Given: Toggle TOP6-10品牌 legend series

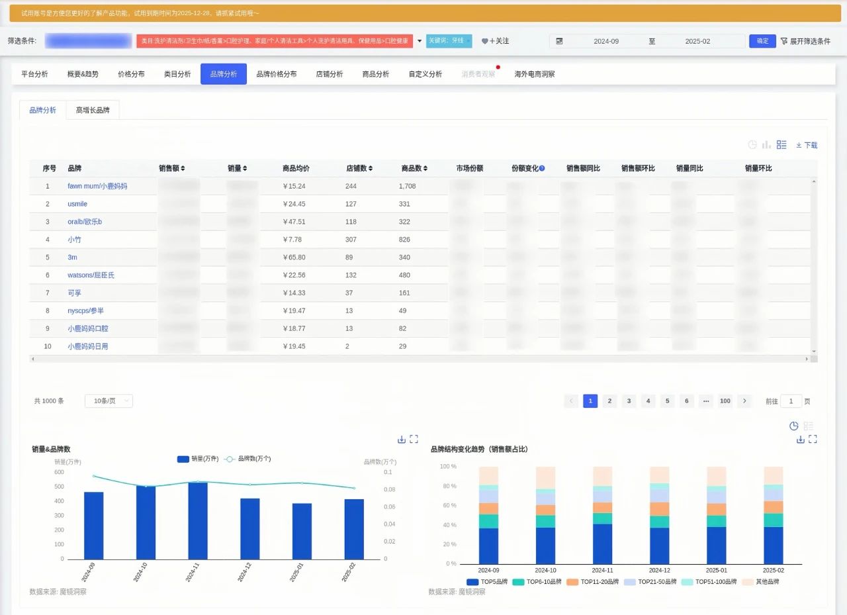Looking at the screenshot, I should pyautogui.click(x=537, y=582).
